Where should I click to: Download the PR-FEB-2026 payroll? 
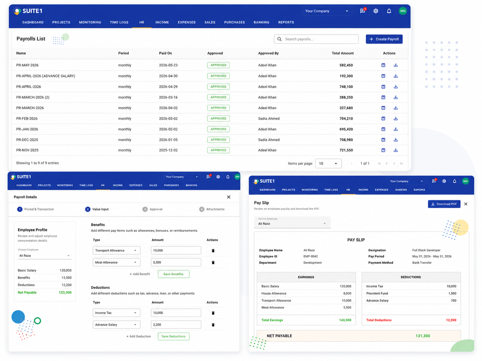point(395,118)
